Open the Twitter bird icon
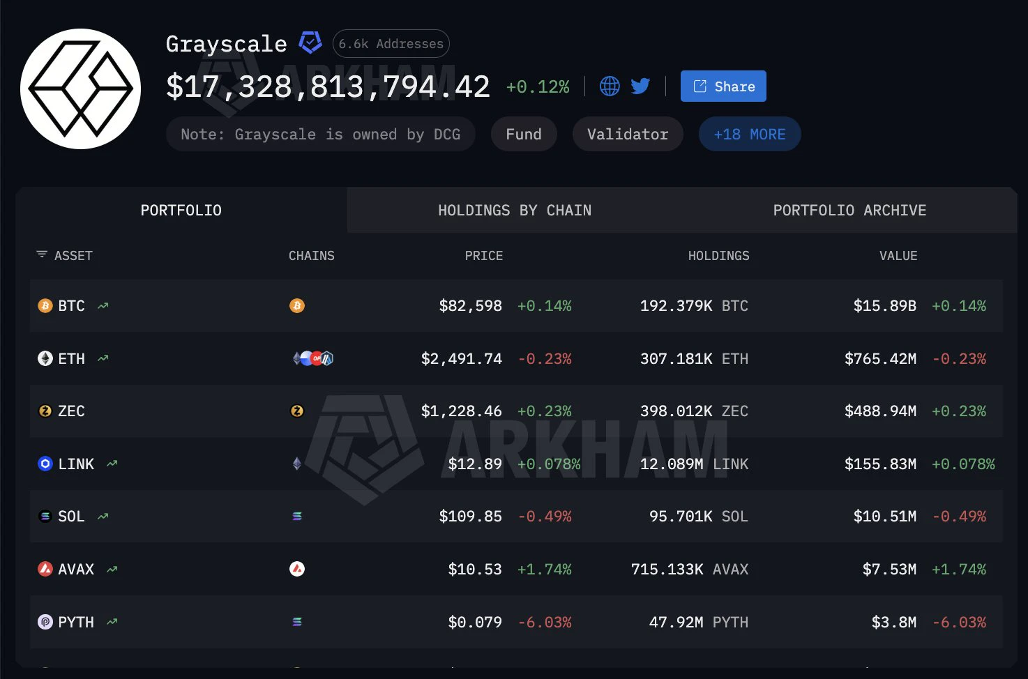This screenshot has width=1028, height=679. tap(640, 86)
